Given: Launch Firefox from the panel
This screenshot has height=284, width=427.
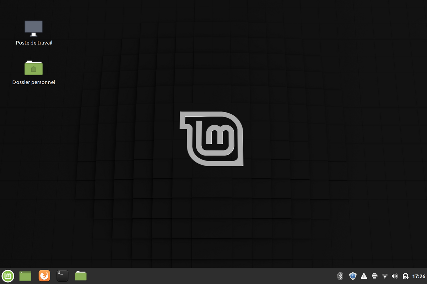Looking at the screenshot, I should click(44, 276).
